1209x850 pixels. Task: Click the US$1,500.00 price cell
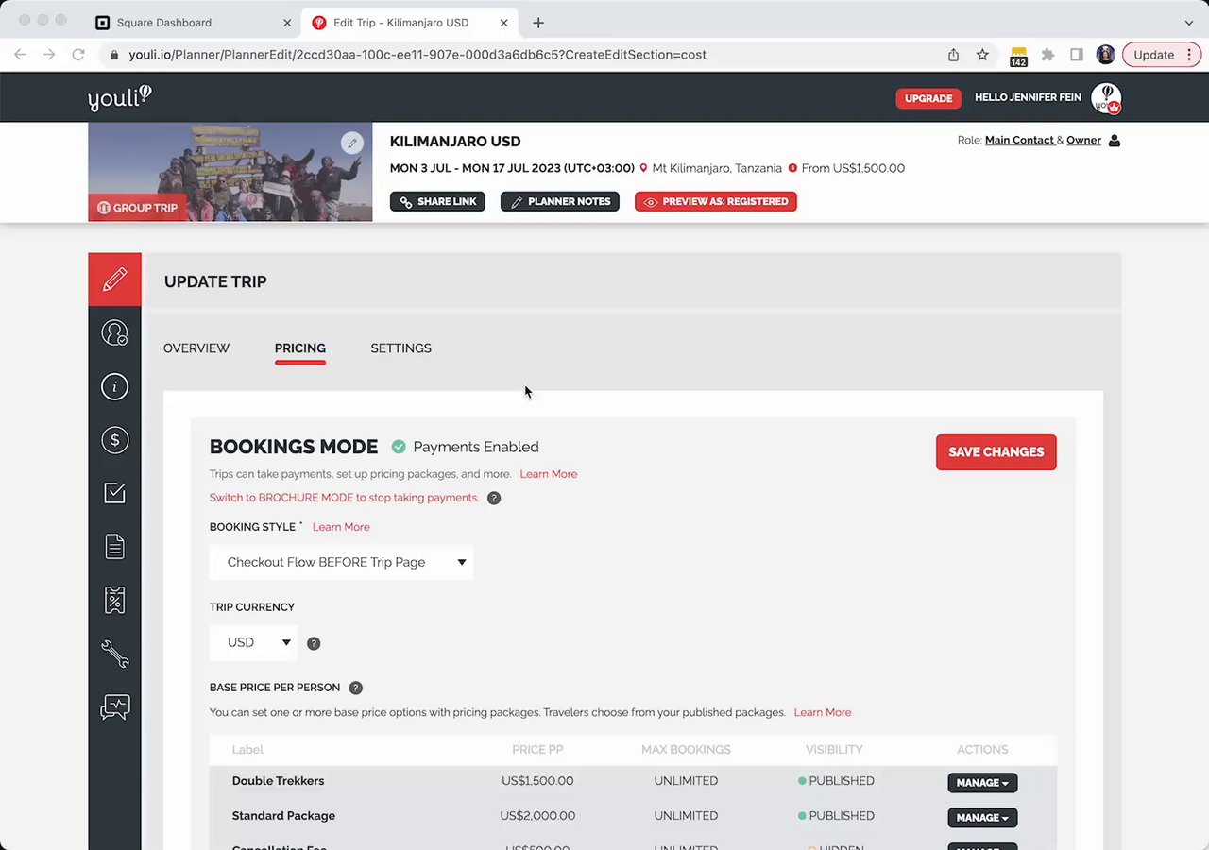click(x=537, y=781)
